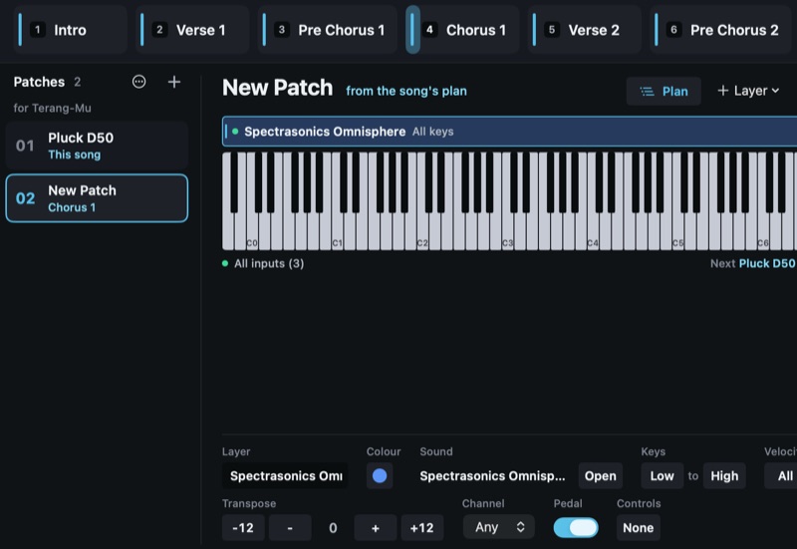Click the transpose value 0
The height and width of the screenshot is (549, 797).
click(333, 528)
